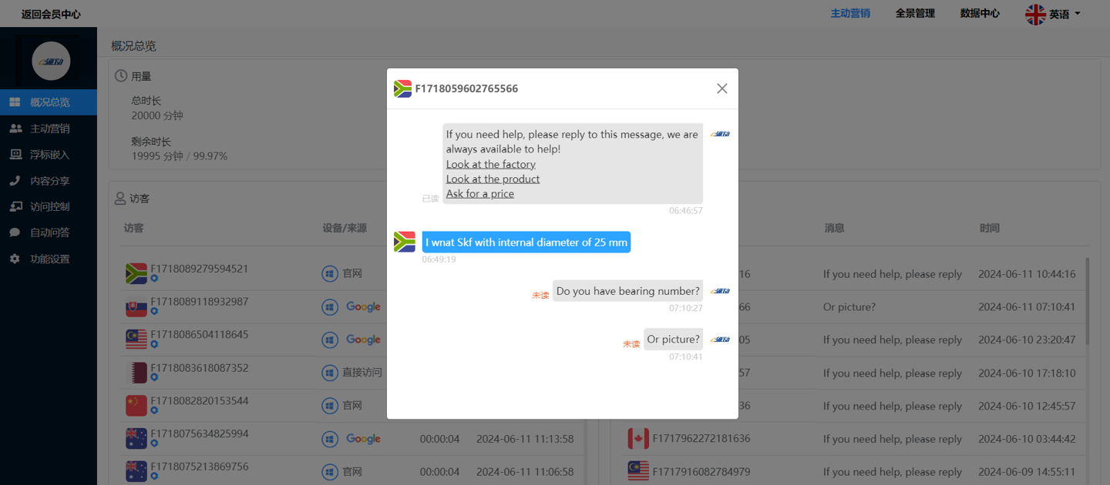Select visitor F1718089279594521 in the list
1110x485 pixels.
pyautogui.click(x=199, y=269)
